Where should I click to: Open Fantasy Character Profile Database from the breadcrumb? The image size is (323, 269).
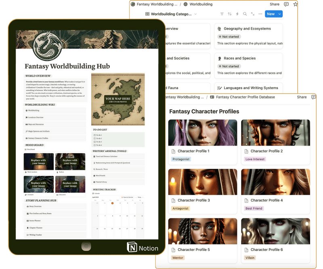coord(246,97)
